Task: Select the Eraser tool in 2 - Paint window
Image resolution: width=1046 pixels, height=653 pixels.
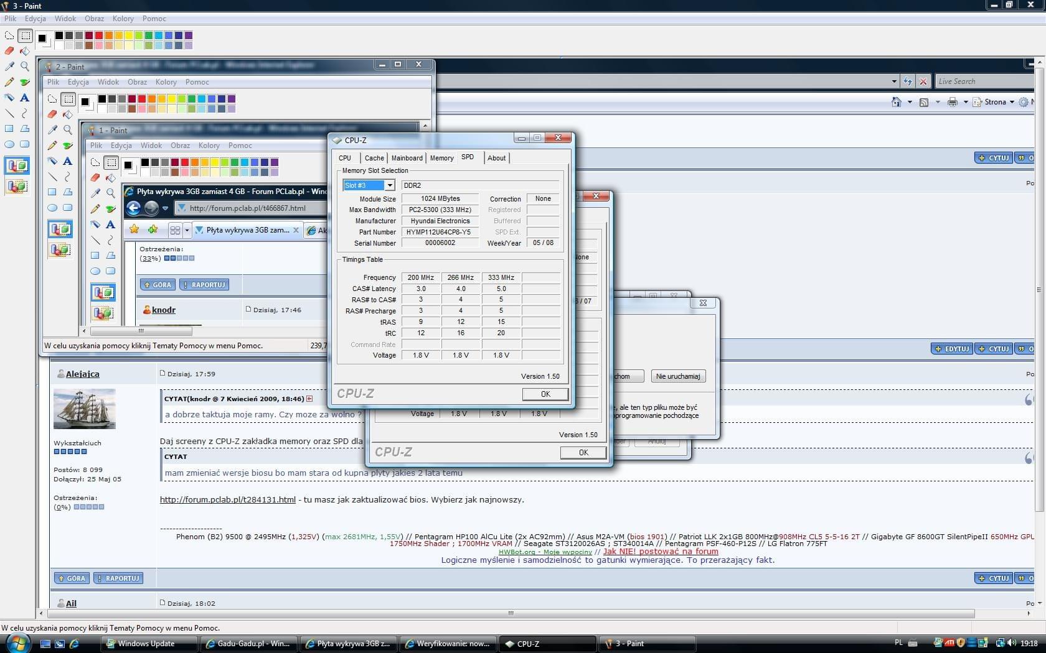Action: point(52,114)
